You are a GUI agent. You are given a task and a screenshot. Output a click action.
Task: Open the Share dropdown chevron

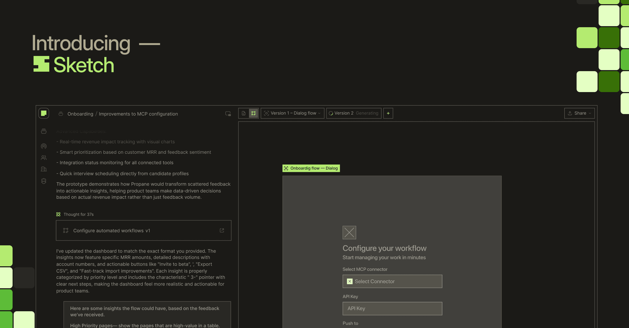click(x=590, y=113)
